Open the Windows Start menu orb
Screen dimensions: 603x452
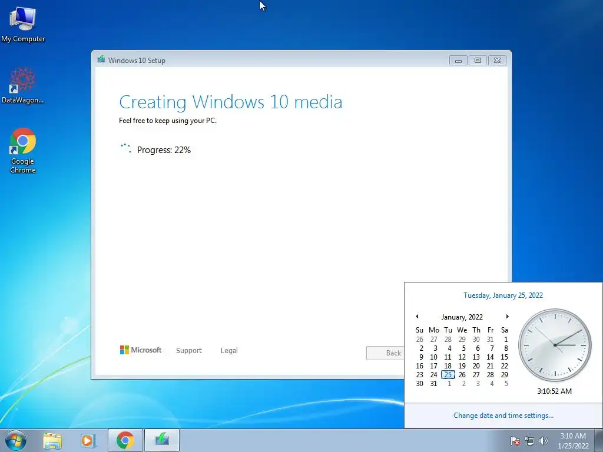pyautogui.click(x=16, y=440)
